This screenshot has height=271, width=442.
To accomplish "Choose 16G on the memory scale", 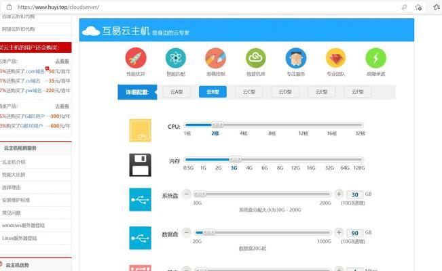I will 311,168.
